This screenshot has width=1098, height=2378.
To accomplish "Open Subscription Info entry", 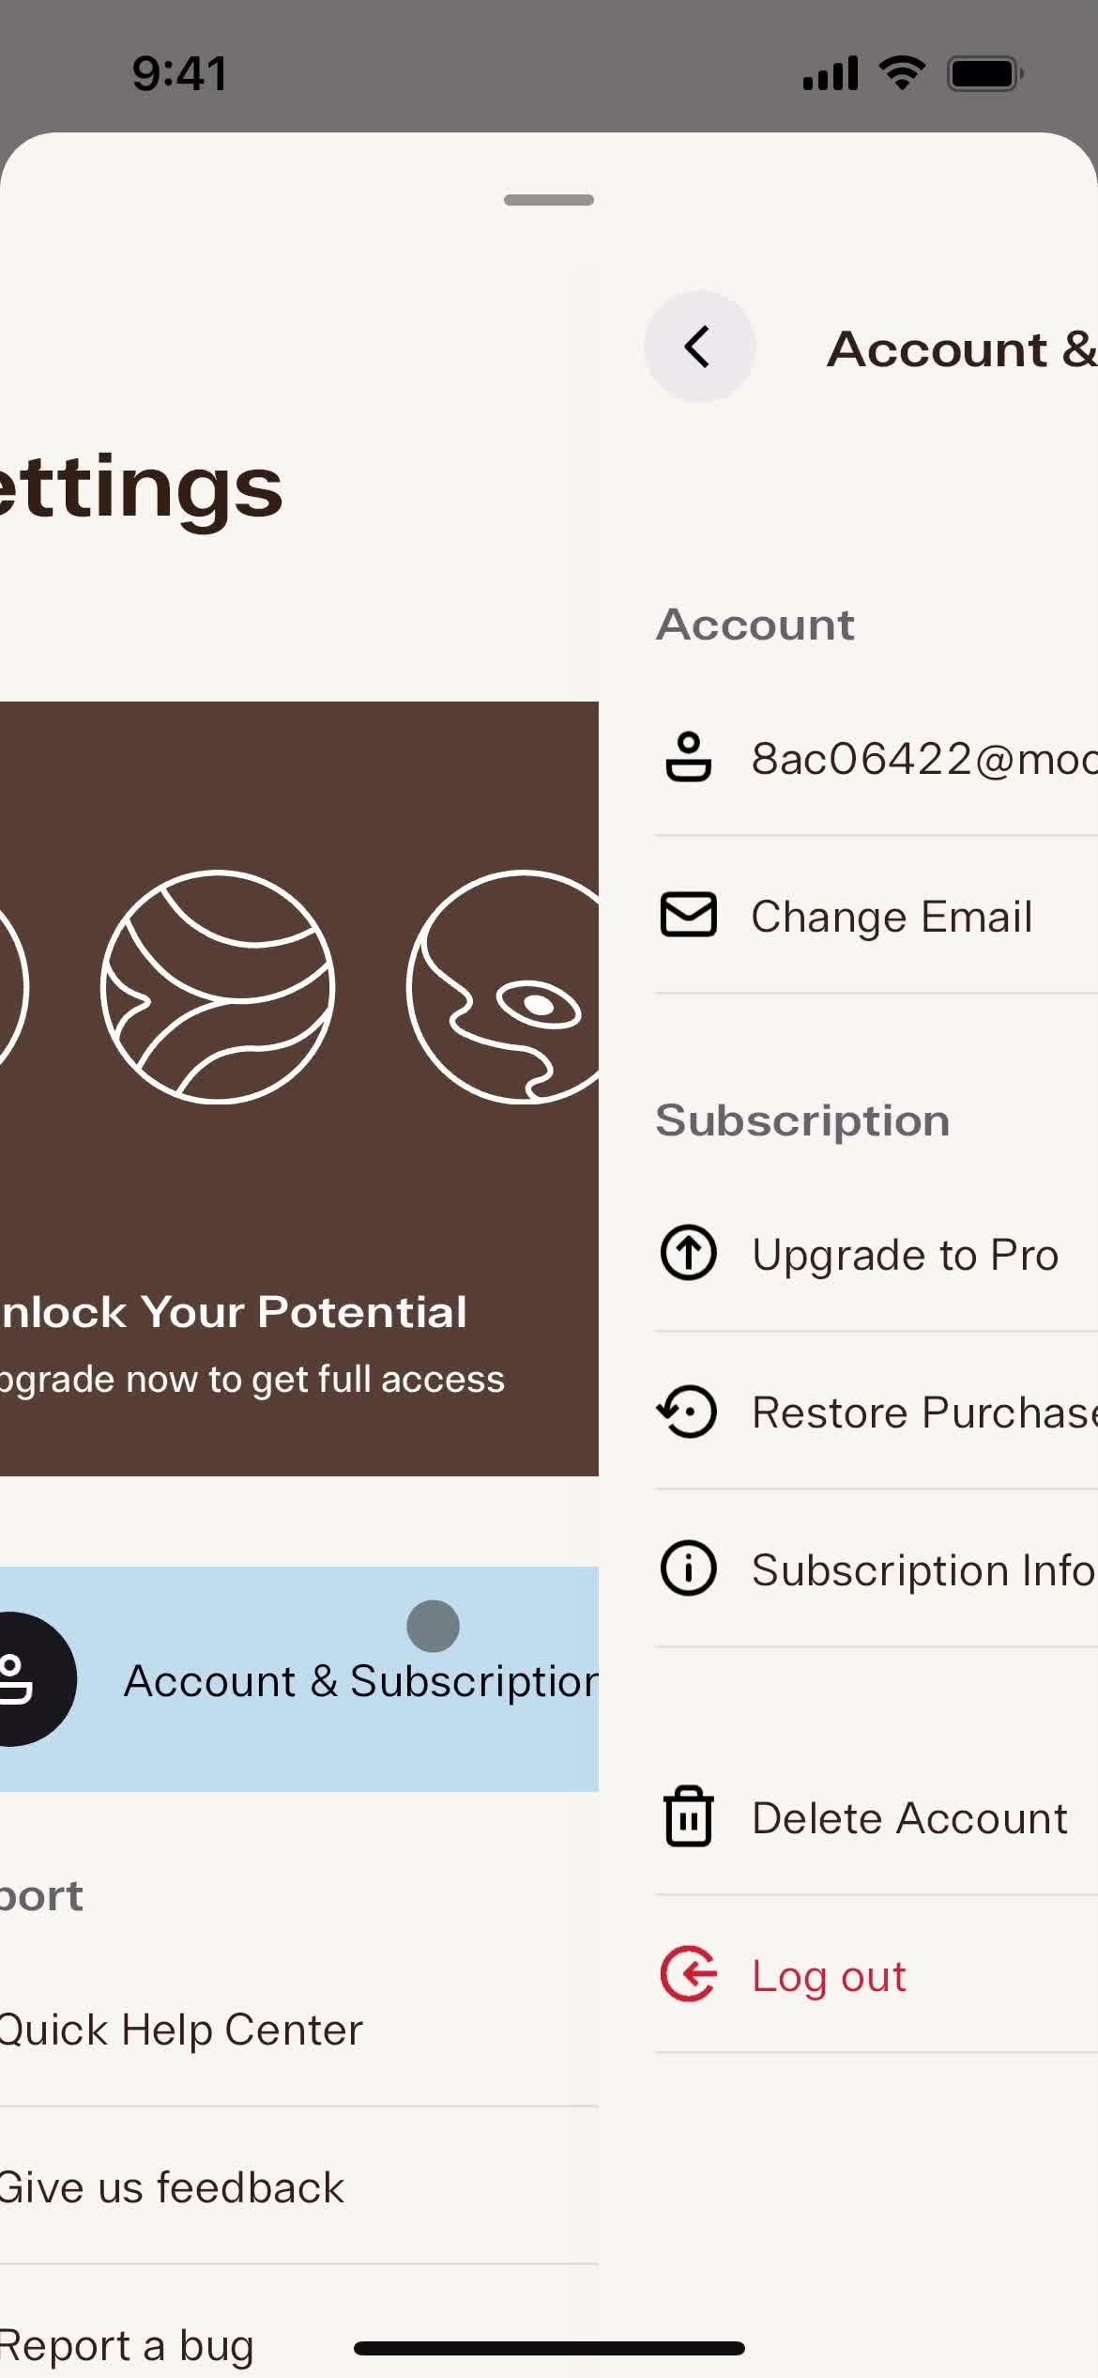I will (923, 1570).
